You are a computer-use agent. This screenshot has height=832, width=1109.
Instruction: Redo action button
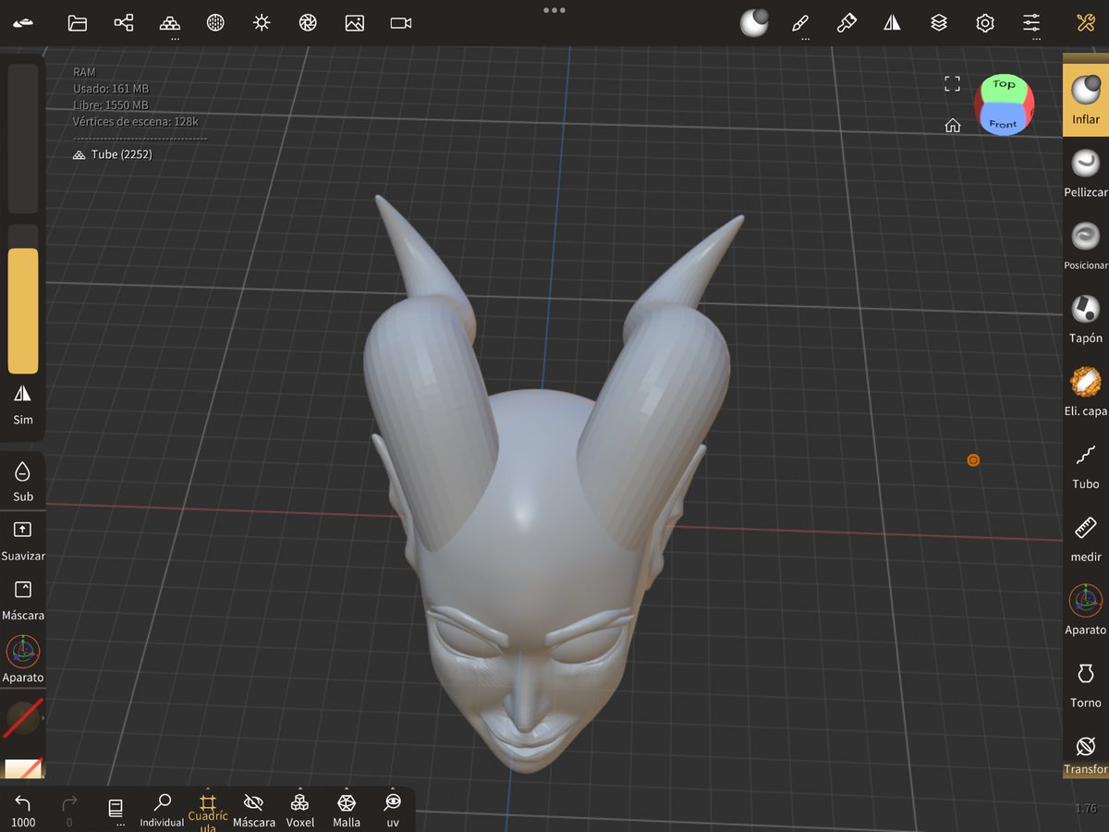tap(69, 811)
